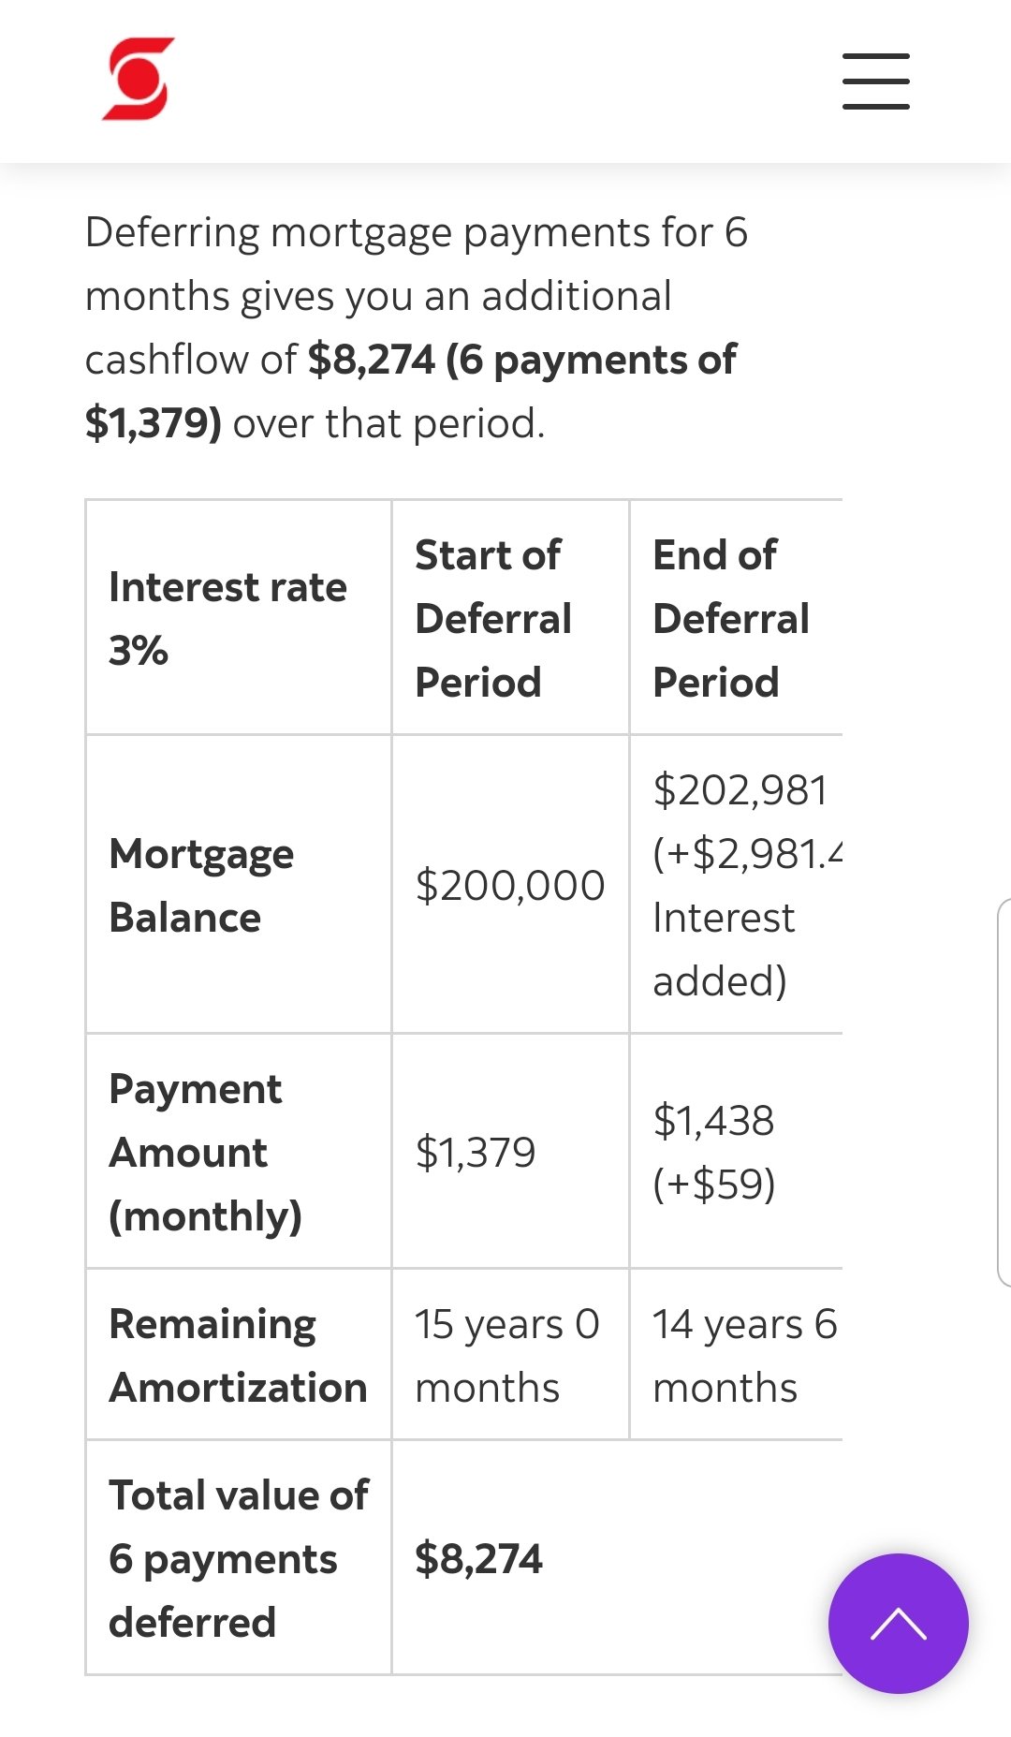This screenshot has height=1737, width=1011.
Task: Click the $202,981 ending balance cell
Action: click(x=740, y=885)
